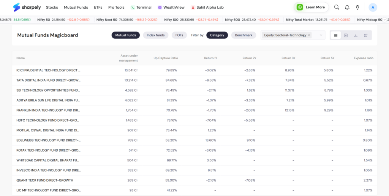This screenshot has height=196, width=389.
Task: Open the Stocks menu
Action: click(52, 8)
